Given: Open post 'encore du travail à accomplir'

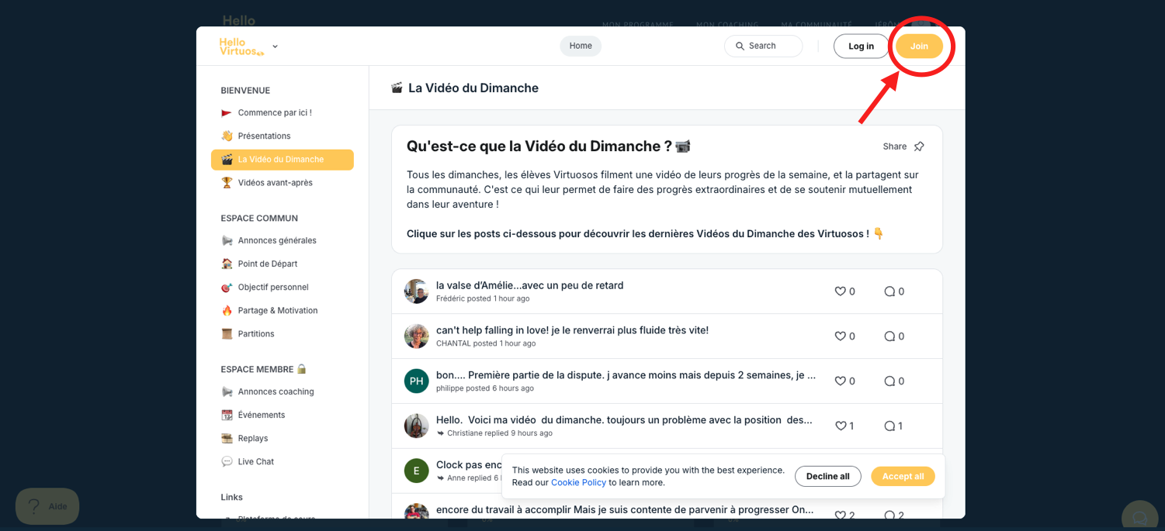Looking at the screenshot, I should coord(625,510).
